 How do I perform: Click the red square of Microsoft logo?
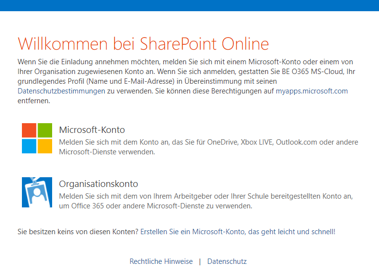[29, 130]
